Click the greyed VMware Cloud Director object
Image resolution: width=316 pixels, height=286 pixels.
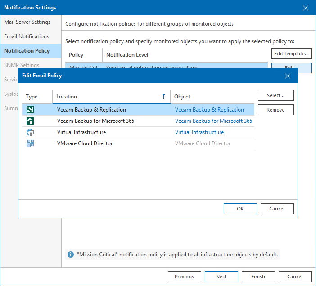(203, 143)
